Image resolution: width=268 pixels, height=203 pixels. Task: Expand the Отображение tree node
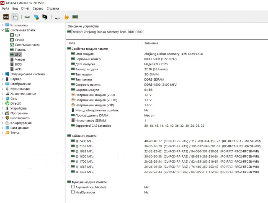[x=3, y=84]
